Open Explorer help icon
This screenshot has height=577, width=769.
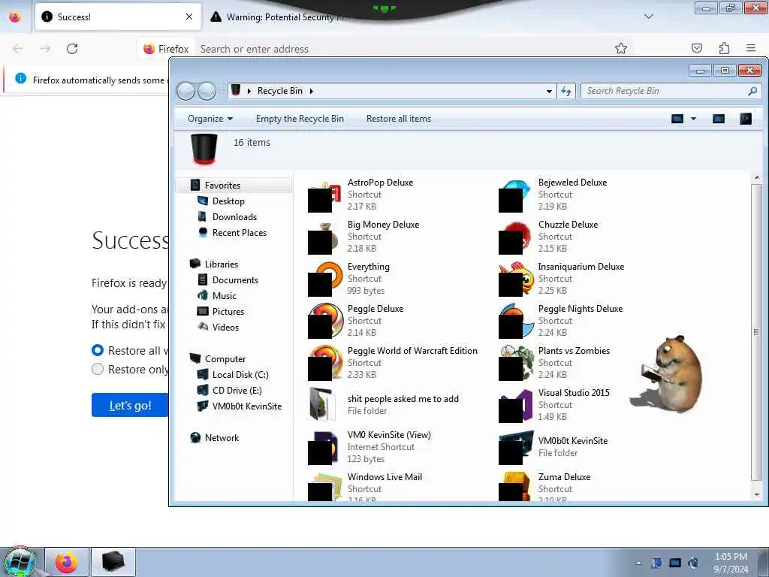(x=745, y=119)
